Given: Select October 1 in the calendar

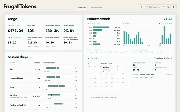Looking at the screenshot, I should click(x=106, y=70).
